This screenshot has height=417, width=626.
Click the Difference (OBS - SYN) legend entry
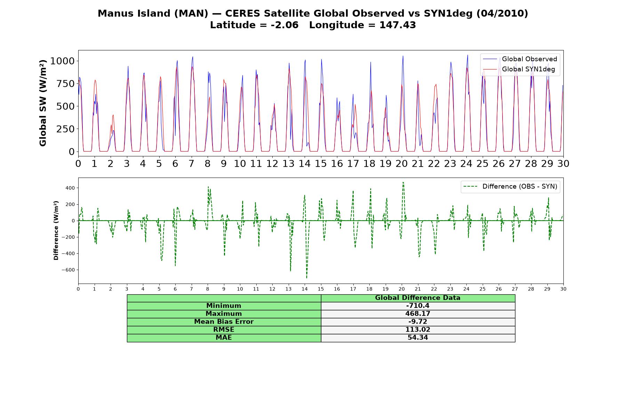pos(510,187)
